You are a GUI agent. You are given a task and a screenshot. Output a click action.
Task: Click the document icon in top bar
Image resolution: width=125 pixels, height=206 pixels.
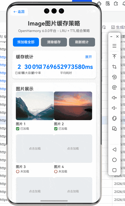(108, 3)
